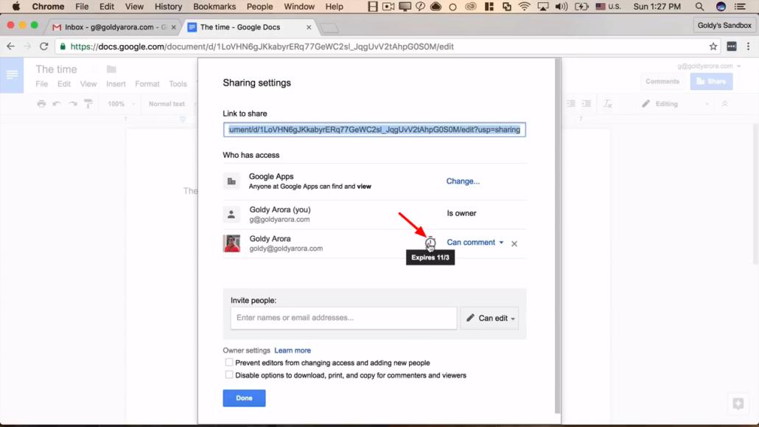Viewport: 759px width, 427px height.
Task: Open the Editing mode dropdown
Action: (x=675, y=104)
